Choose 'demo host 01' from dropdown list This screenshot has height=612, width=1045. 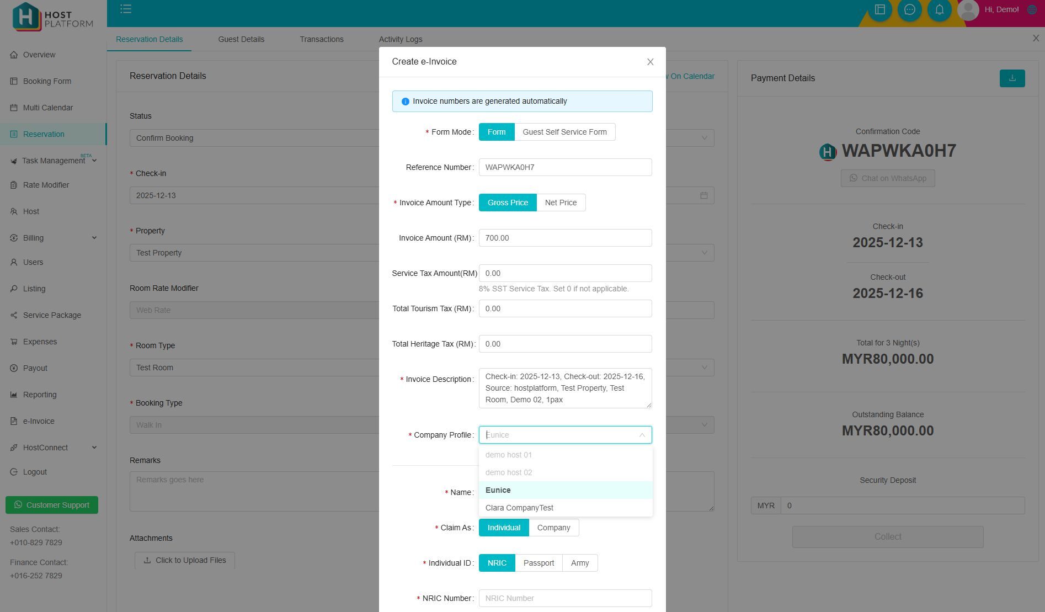566,455
